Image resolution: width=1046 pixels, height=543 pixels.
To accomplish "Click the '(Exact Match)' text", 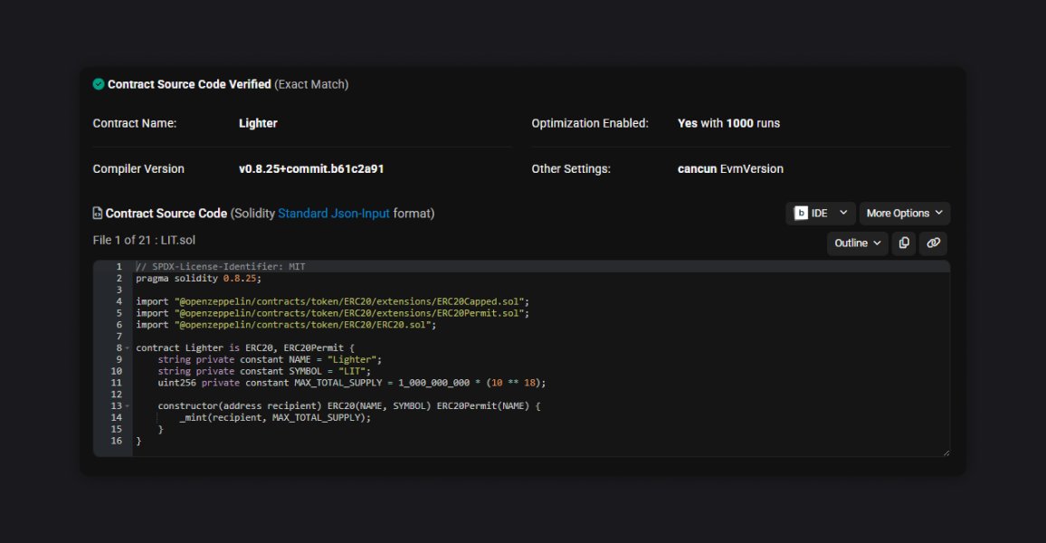I will (x=311, y=84).
